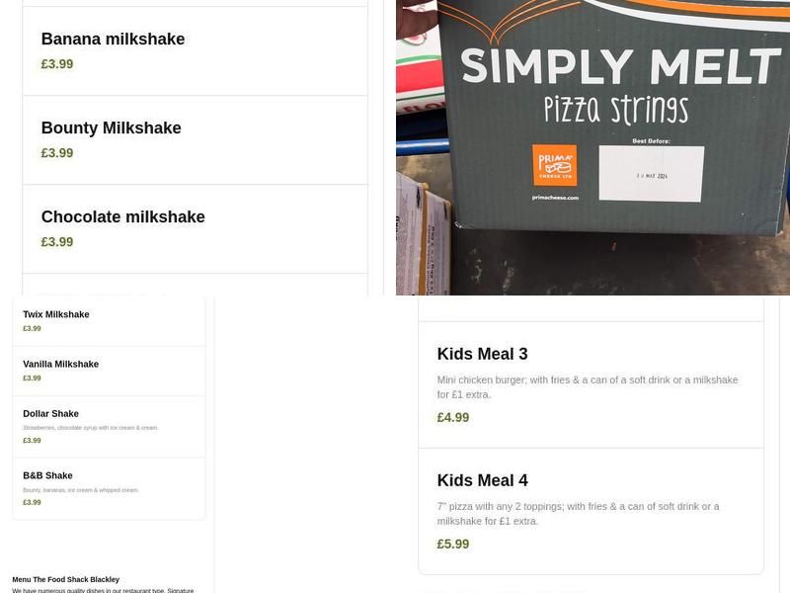
Task: Click the £5.99 price for Kids Meal 4
Action: click(x=453, y=544)
